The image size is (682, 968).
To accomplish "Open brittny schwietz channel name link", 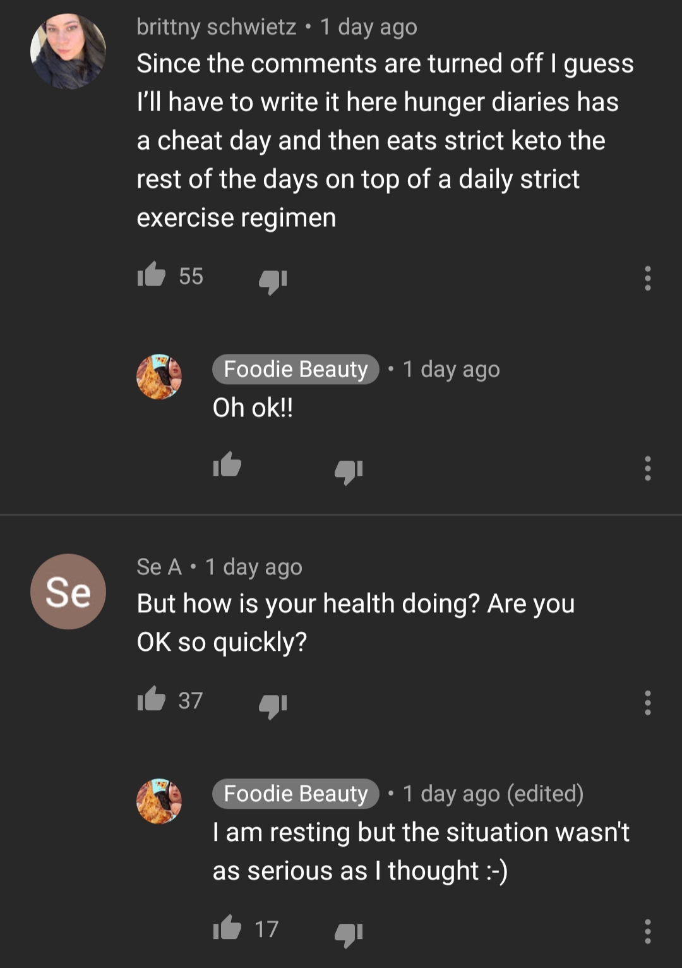I will 217,27.
